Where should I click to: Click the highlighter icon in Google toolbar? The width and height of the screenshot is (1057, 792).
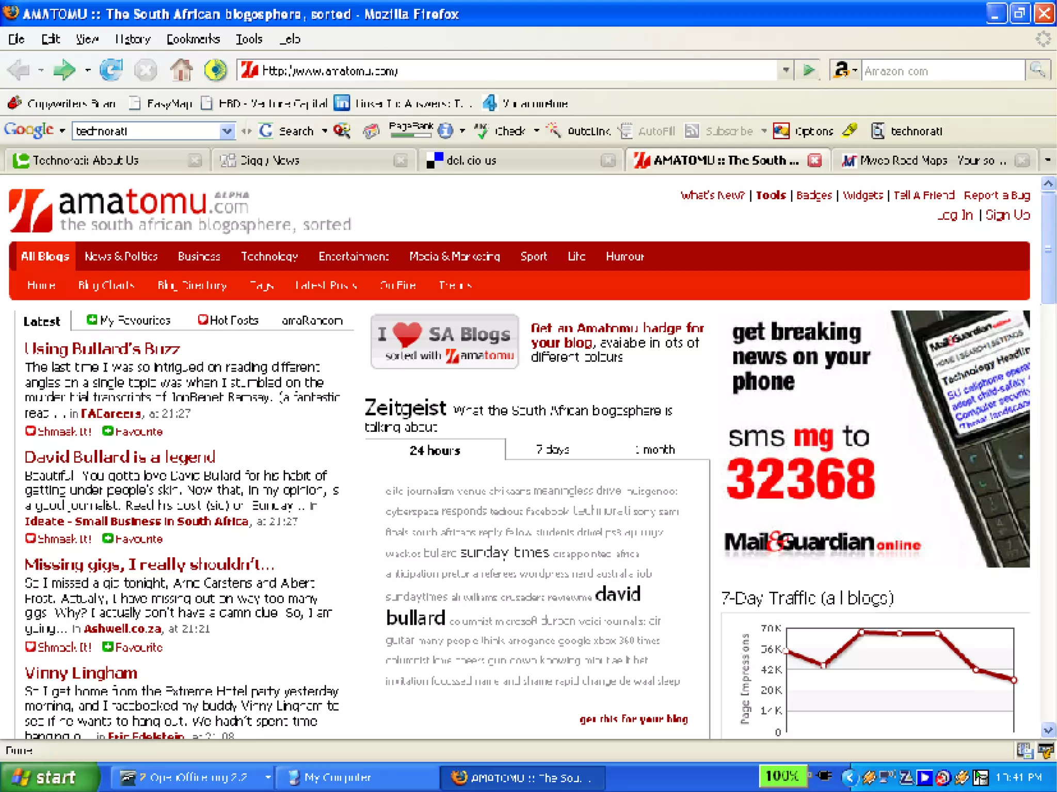pyautogui.click(x=849, y=131)
